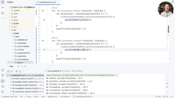This screenshot has height=98, width=175.
Task: Click the up arrow in console gutter
Action: tap(167, 76)
